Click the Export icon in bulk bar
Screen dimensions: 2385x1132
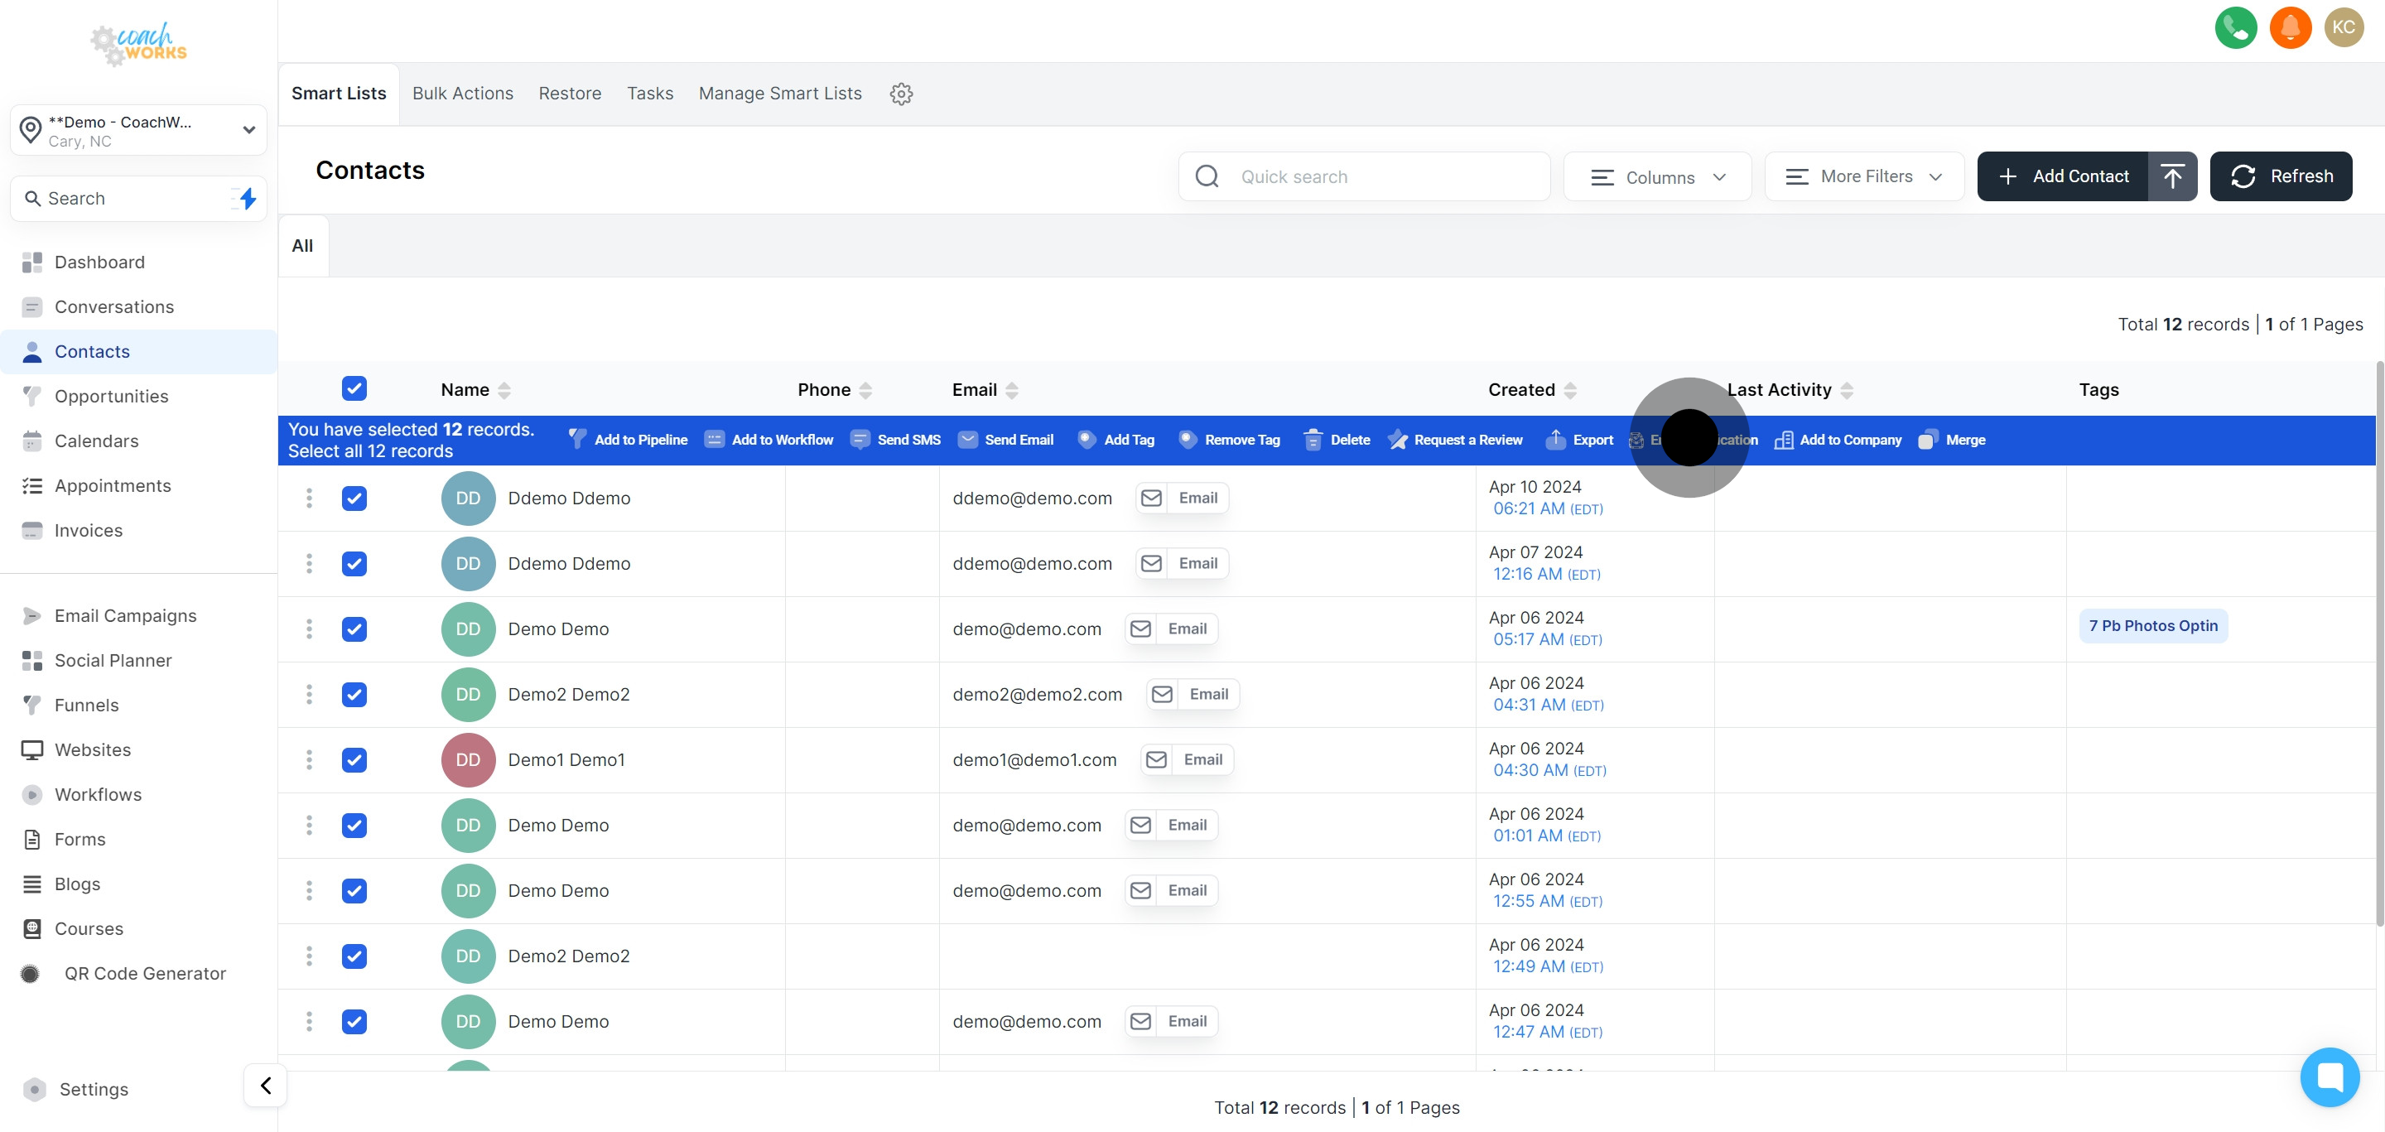tap(1555, 440)
